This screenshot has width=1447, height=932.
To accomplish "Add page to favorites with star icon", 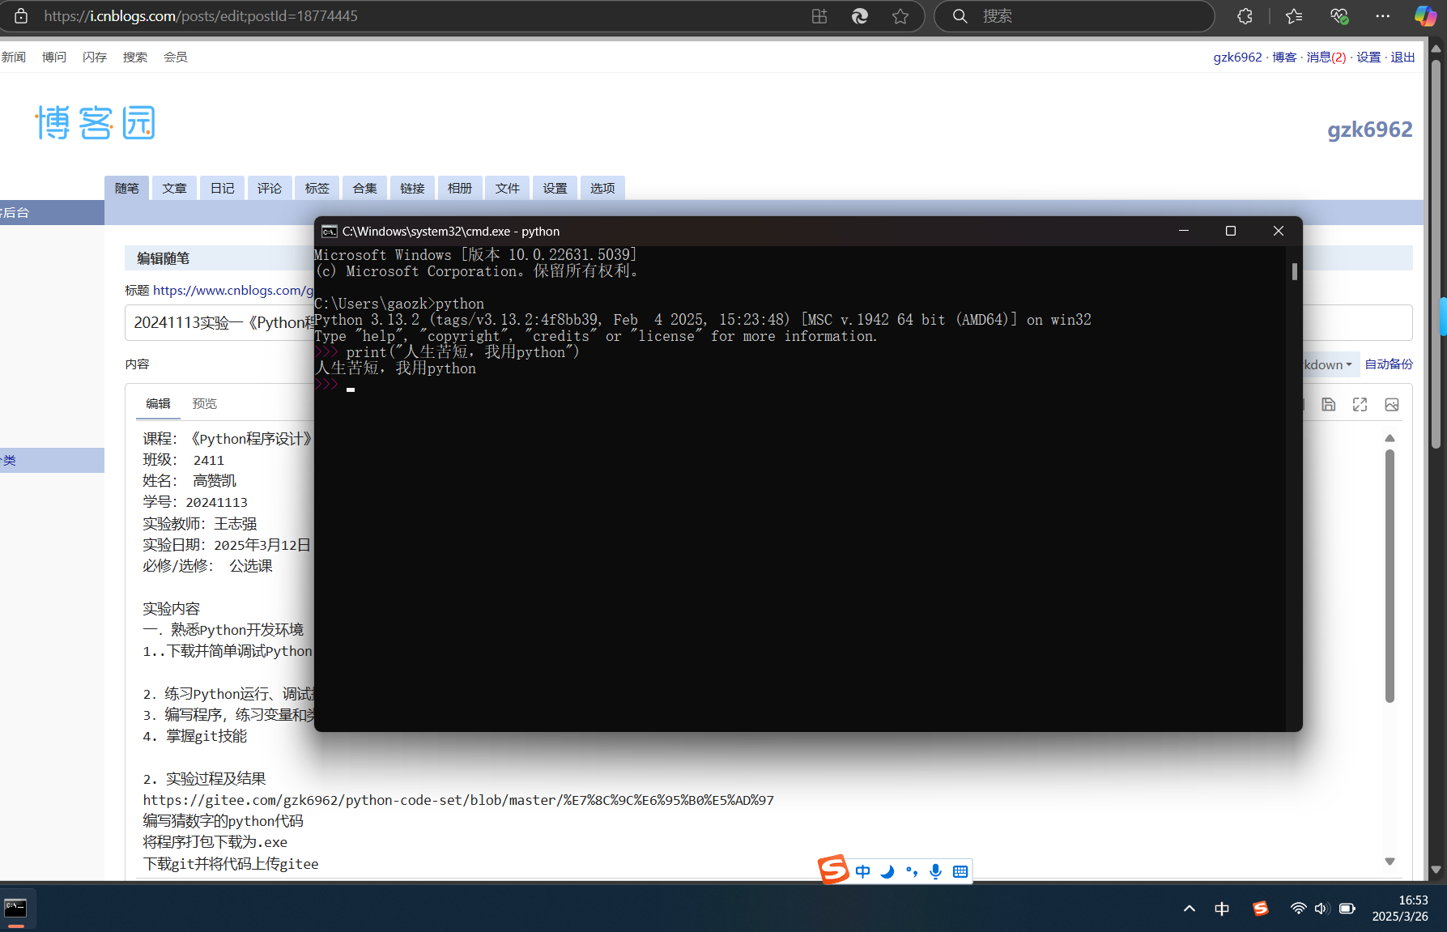I will point(900,16).
